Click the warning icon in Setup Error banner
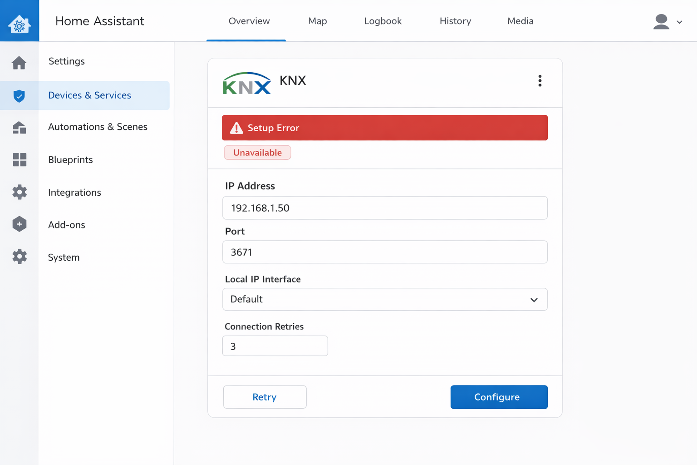This screenshot has height=465, width=697. point(236,128)
